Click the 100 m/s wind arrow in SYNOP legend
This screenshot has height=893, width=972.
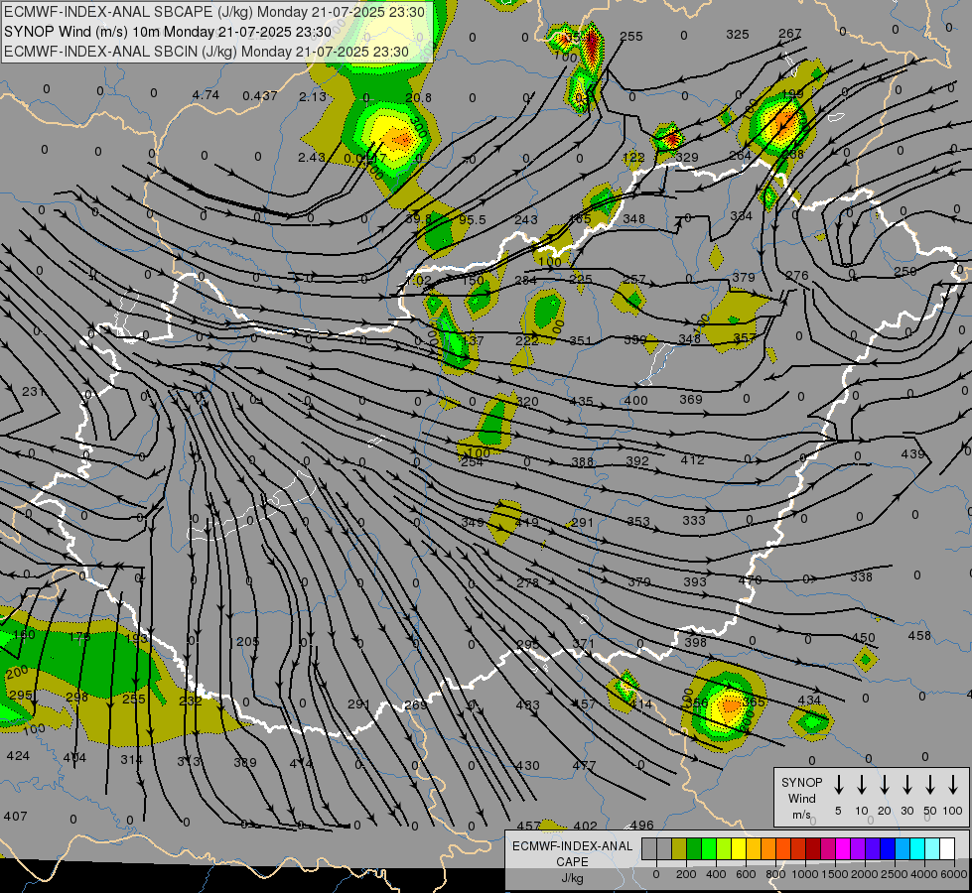click(953, 785)
